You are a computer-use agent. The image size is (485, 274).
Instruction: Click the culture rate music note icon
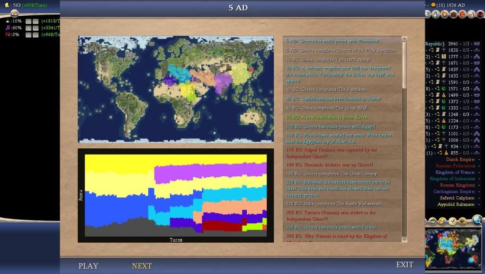8,28
